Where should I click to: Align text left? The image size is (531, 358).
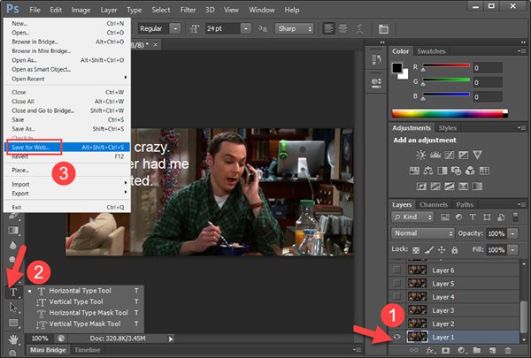tap(329, 29)
